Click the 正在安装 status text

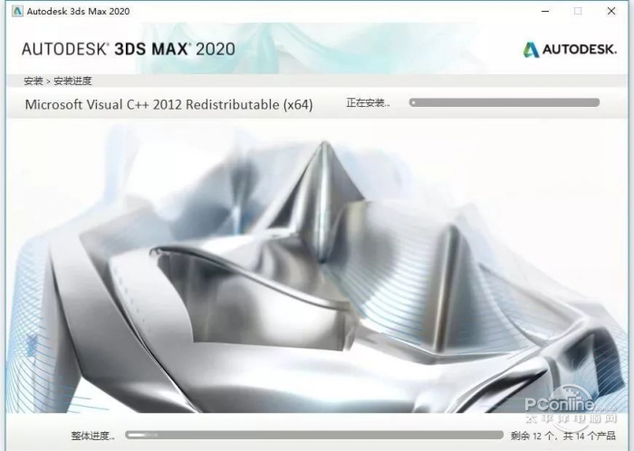point(368,102)
